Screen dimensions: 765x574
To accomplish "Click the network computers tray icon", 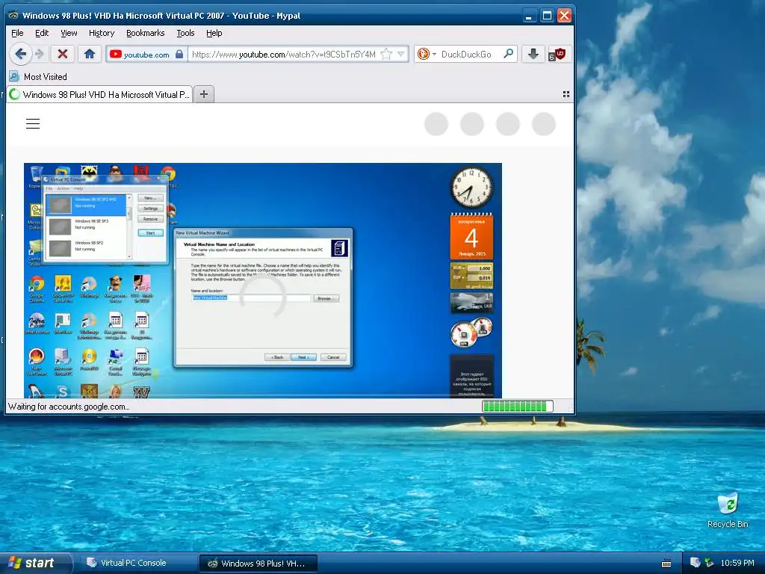I will tap(695, 563).
